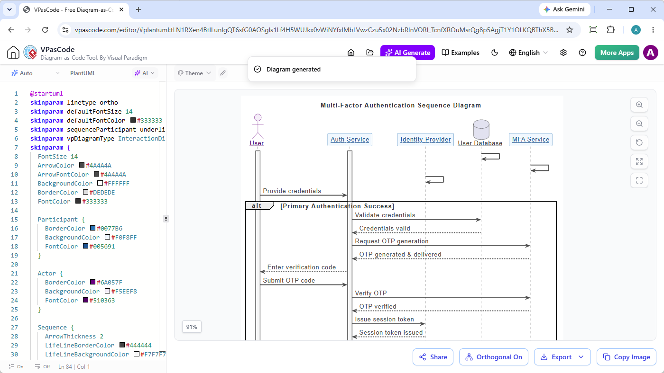This screenshot has width=664, height=373.
Task: Open a new browser tab
Action: [x=138, y=9]
